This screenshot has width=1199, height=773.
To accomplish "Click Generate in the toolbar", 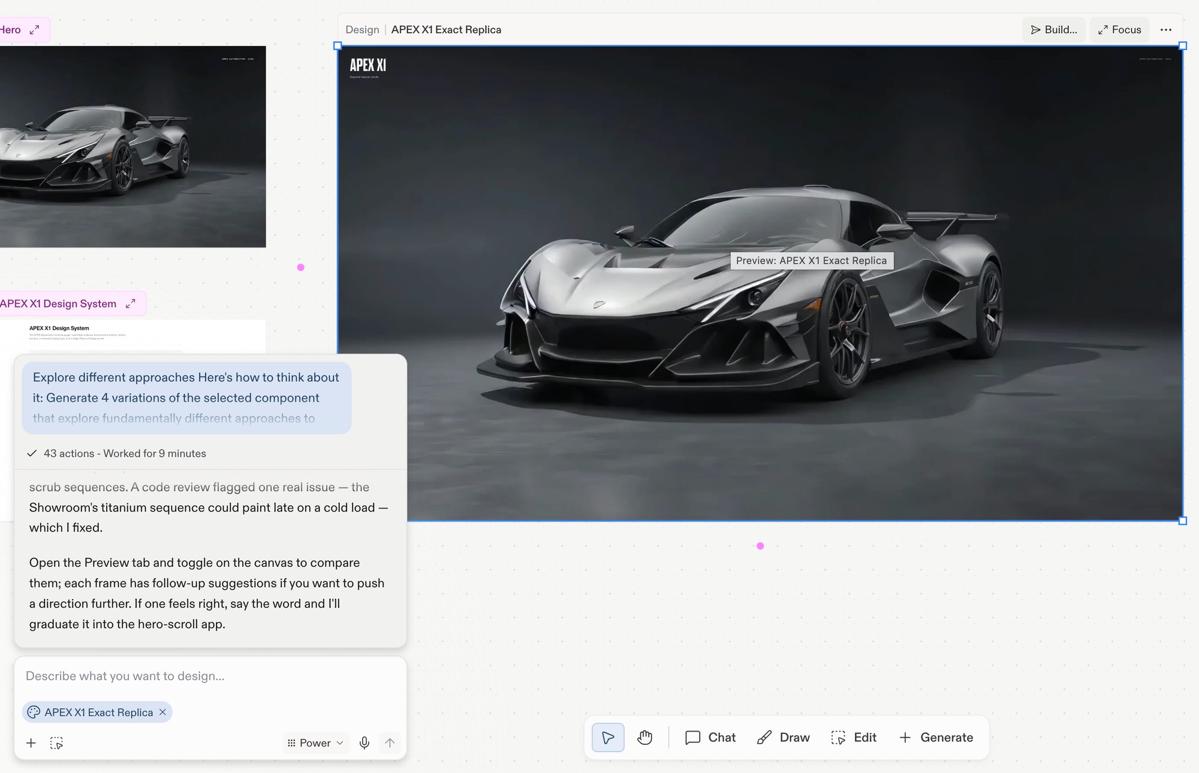I will pyautogui.click(x=936, y=737).
